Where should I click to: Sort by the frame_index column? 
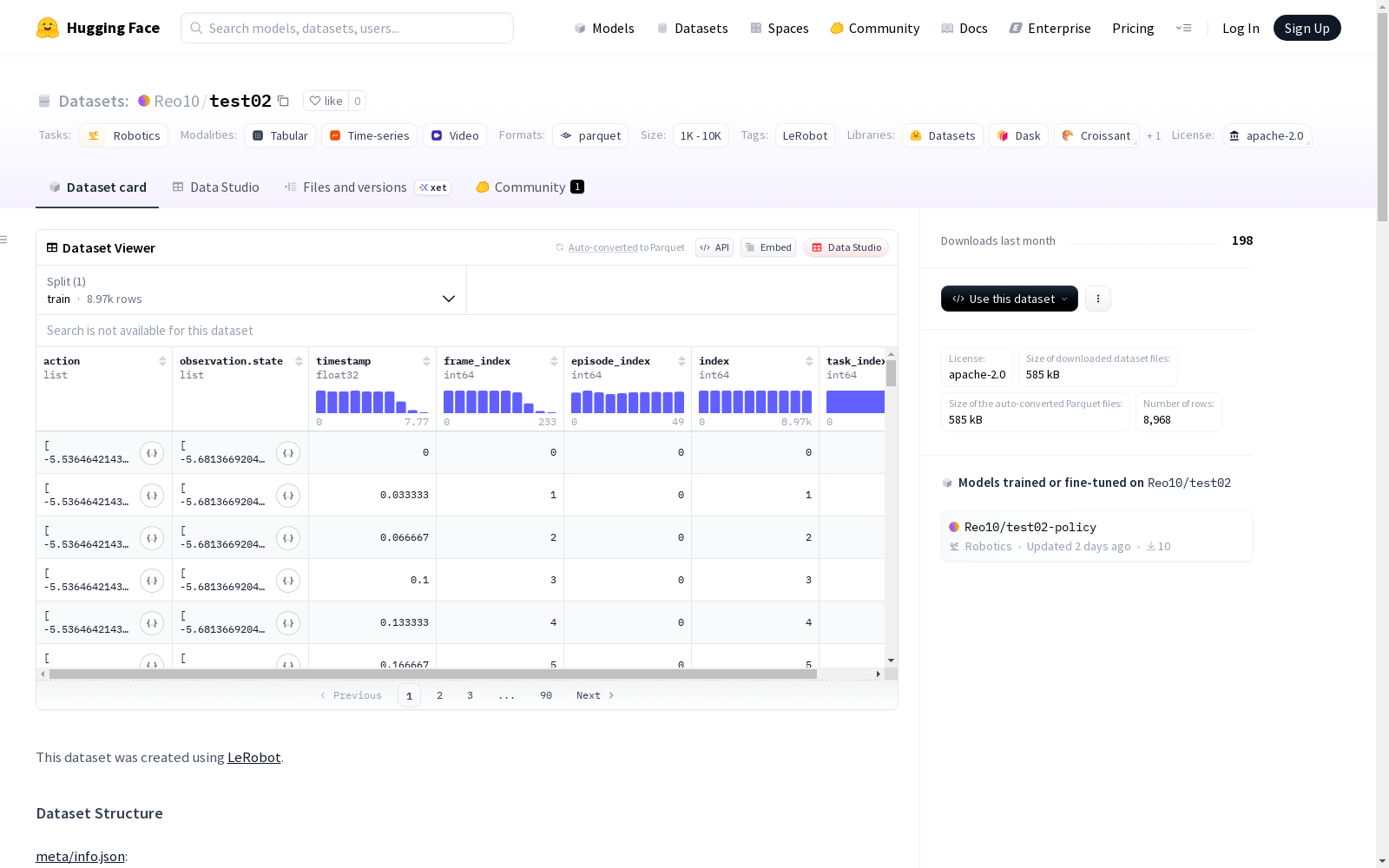(554, 361)
